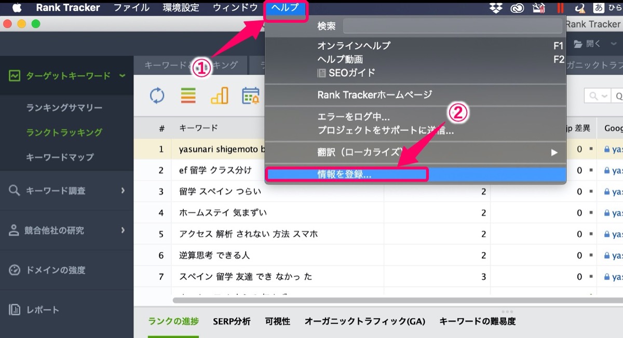The width and height of the screenshot is (623, 338).
Task: Open キーワードマップ in the sidebar
Action: tap(60, 157)
